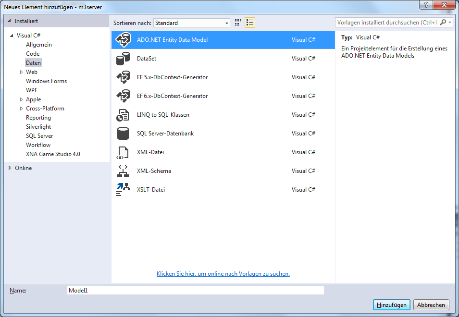This screenshot has width=459, height=317.
Task: Click the Hinzufügen button
Action: coord(392,305)
